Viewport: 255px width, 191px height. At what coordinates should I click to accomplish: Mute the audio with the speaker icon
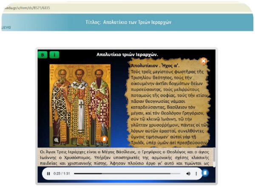[x=188, y=174]
